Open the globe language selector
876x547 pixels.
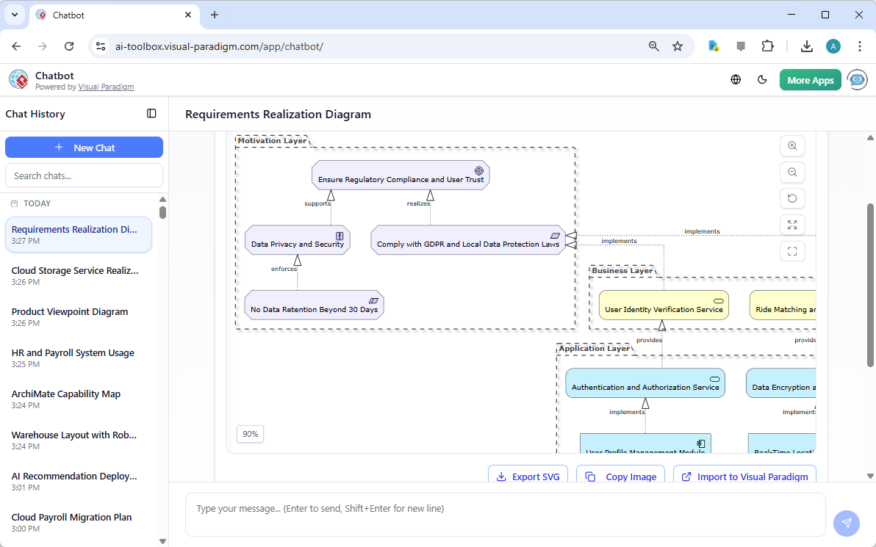[736, 79]
